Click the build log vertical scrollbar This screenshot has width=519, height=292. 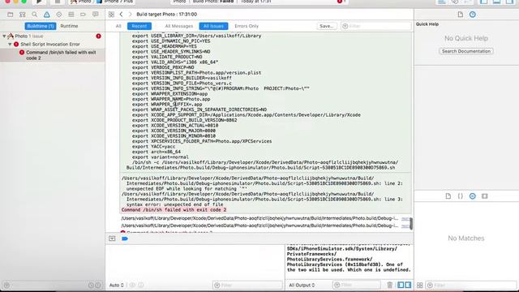pos(411,224)
